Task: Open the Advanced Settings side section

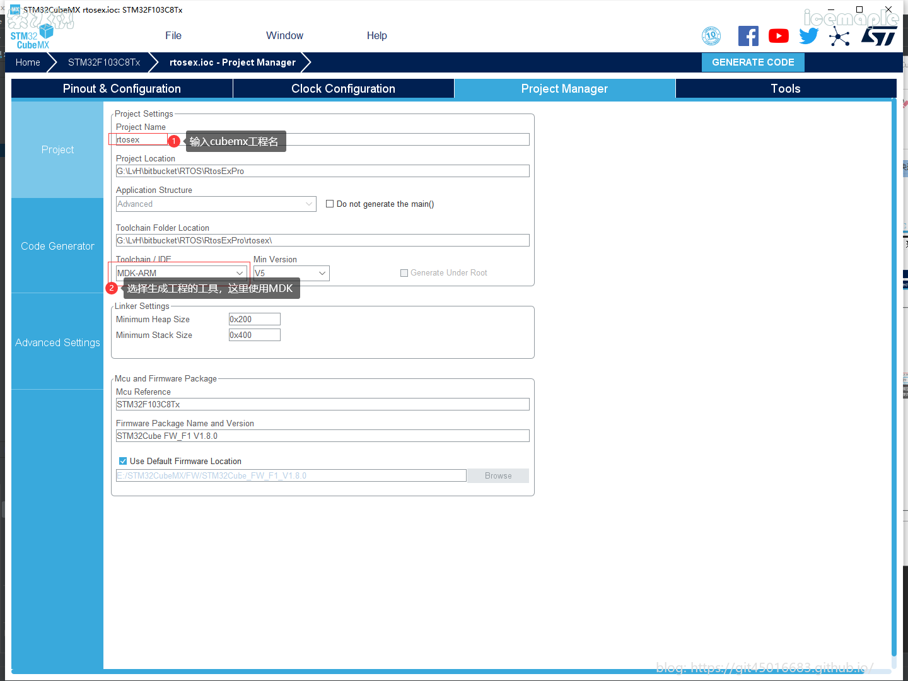Action: (x=57, y=342)
